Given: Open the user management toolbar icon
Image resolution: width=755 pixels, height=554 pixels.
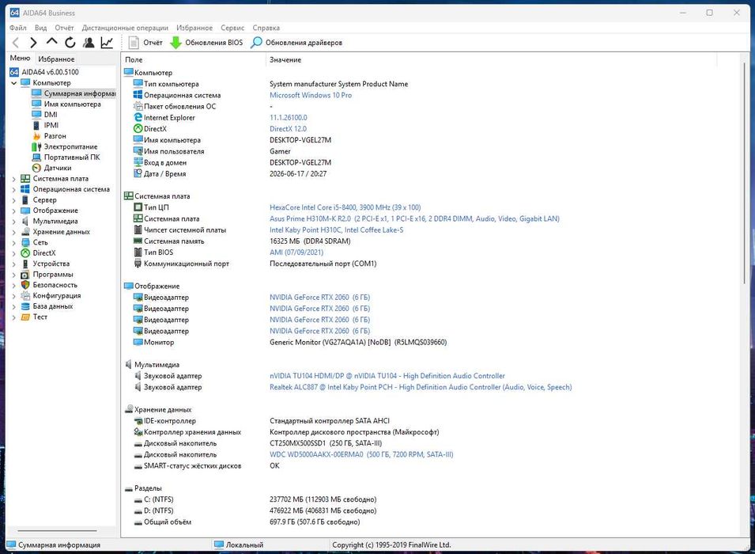Looking at the screenshot, I should point(89,43).
